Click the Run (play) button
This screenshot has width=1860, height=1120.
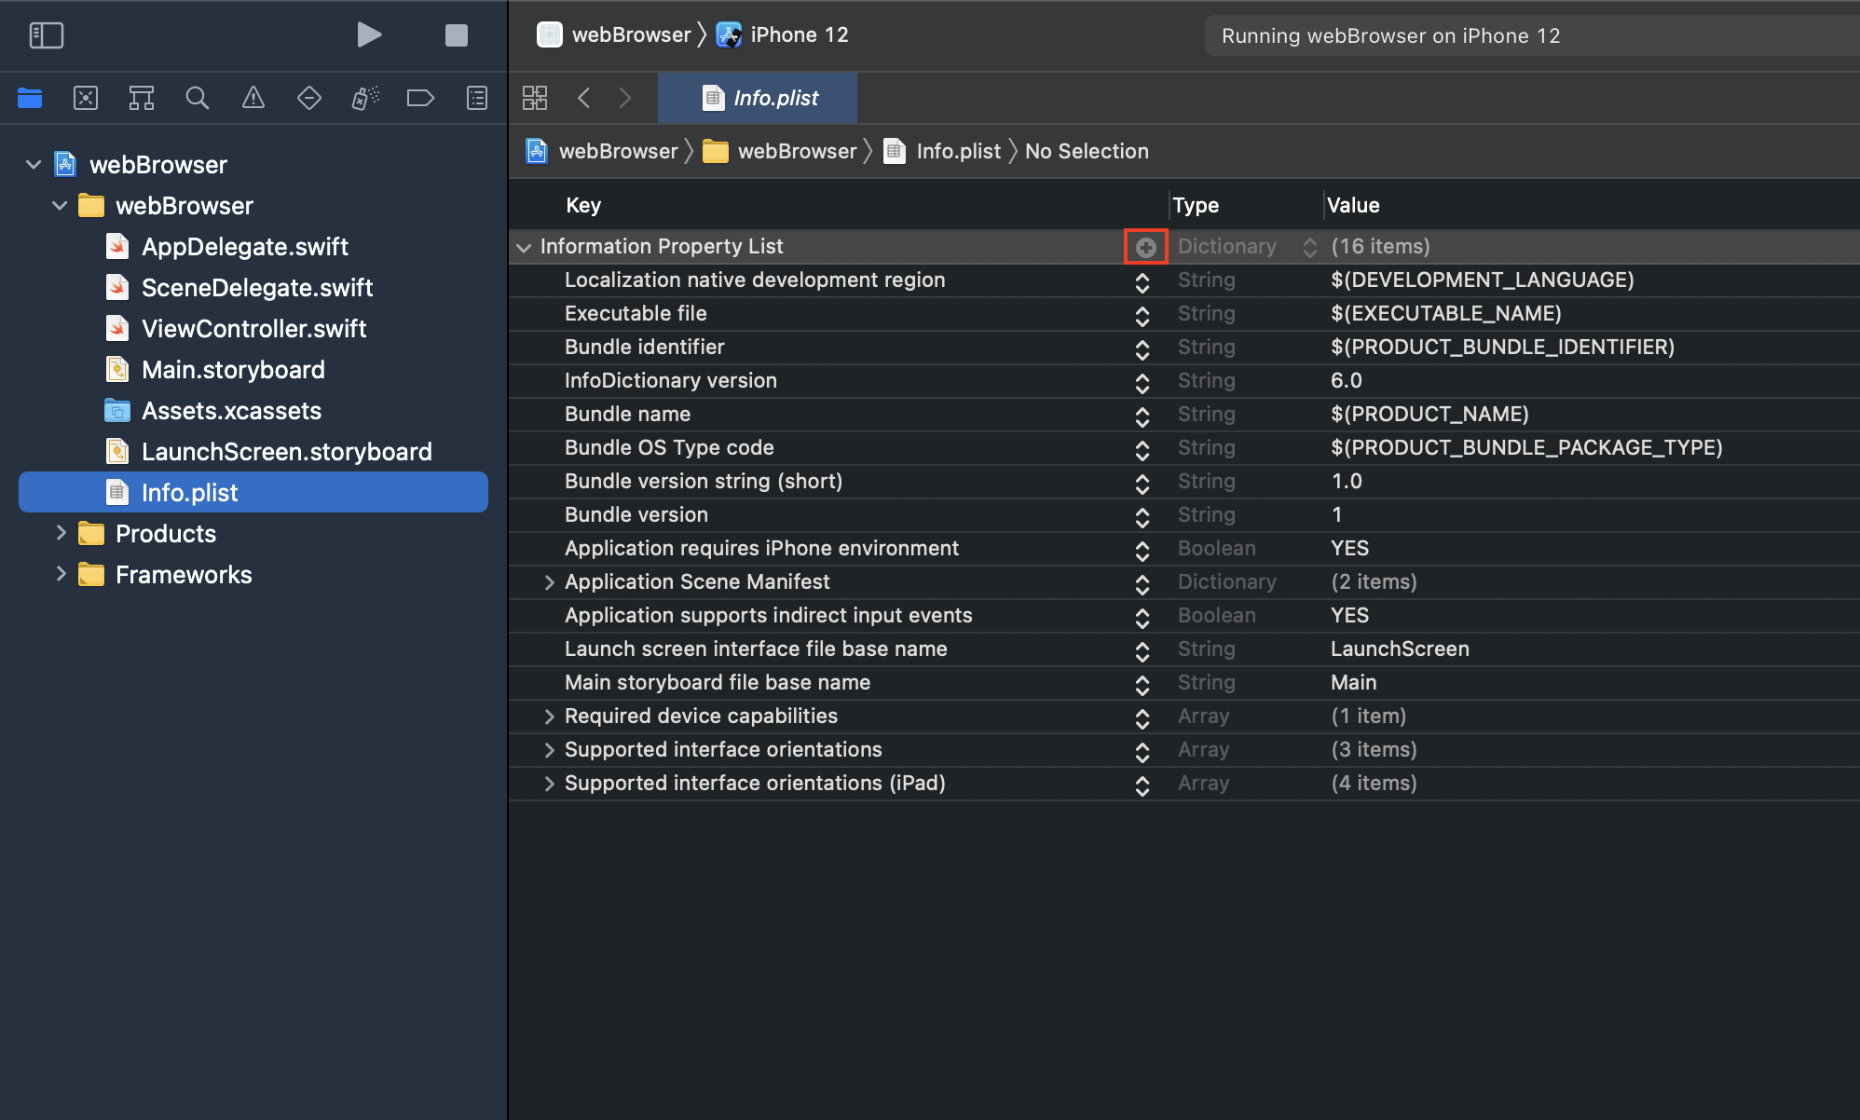click(x=369, y=35)
